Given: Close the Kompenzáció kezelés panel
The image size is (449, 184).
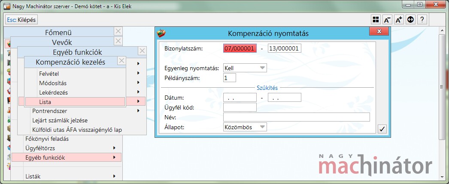Looking at the screenshot, I should [x=122, y=61].
